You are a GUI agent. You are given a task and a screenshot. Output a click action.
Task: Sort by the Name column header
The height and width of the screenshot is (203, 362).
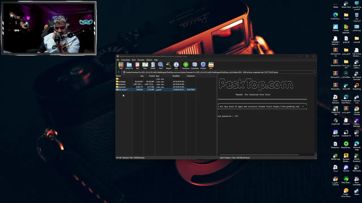[124, 76]
